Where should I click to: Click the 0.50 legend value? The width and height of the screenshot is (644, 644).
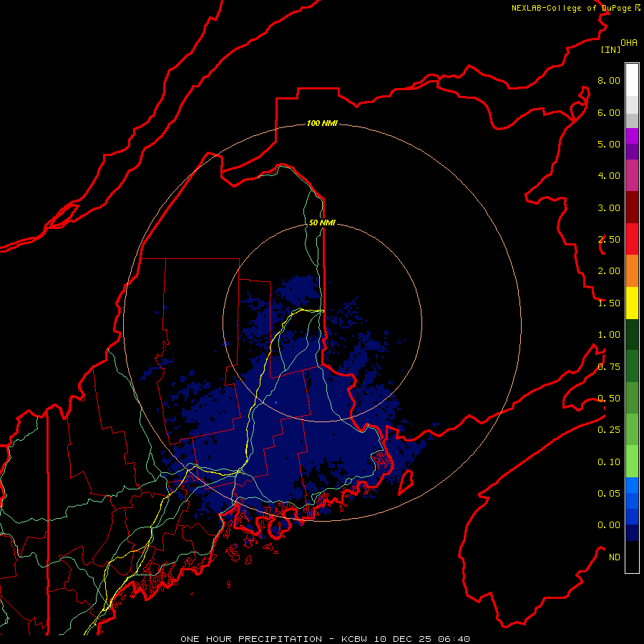pyautogui.click(x=609, y=399)
